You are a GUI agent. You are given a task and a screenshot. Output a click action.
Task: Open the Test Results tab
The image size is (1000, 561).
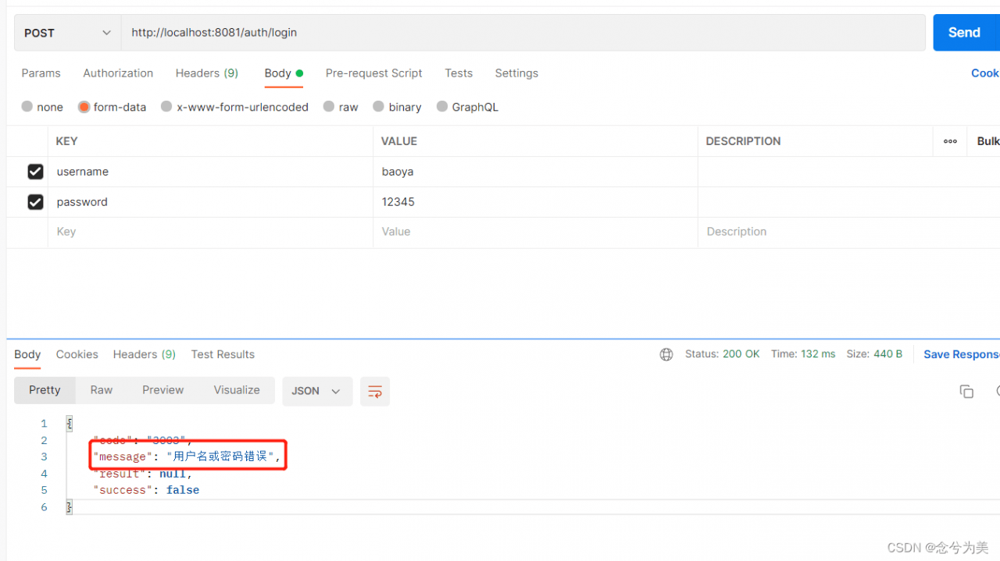pyautogui.click(x=223, y=354)
